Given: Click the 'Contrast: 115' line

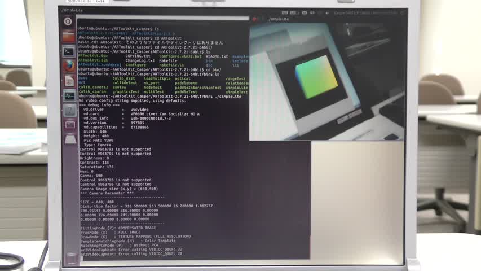Looking at the screenshot, I should pyautogui.click(x=95, y=163).
